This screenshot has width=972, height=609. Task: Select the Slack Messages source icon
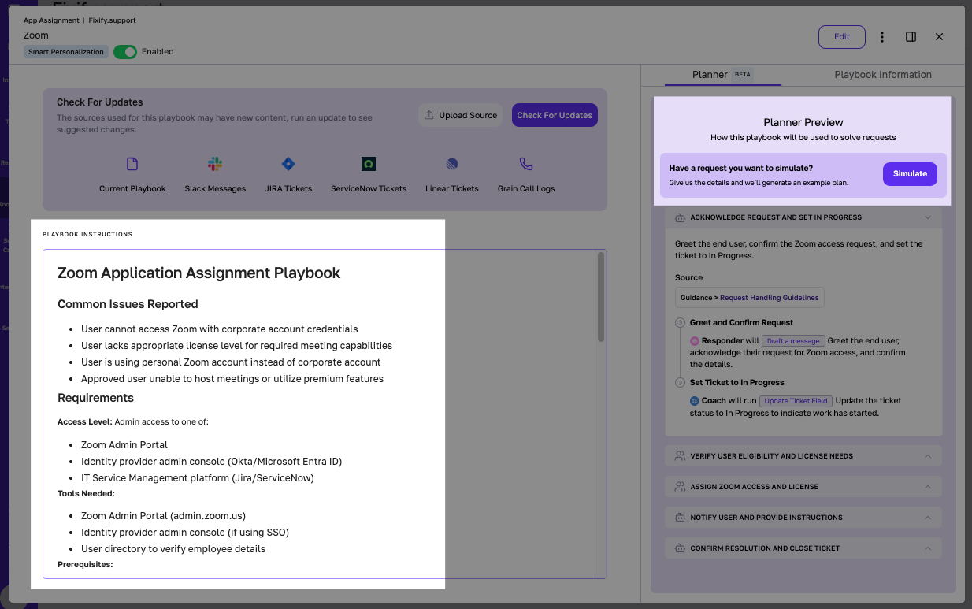(214, 164)
